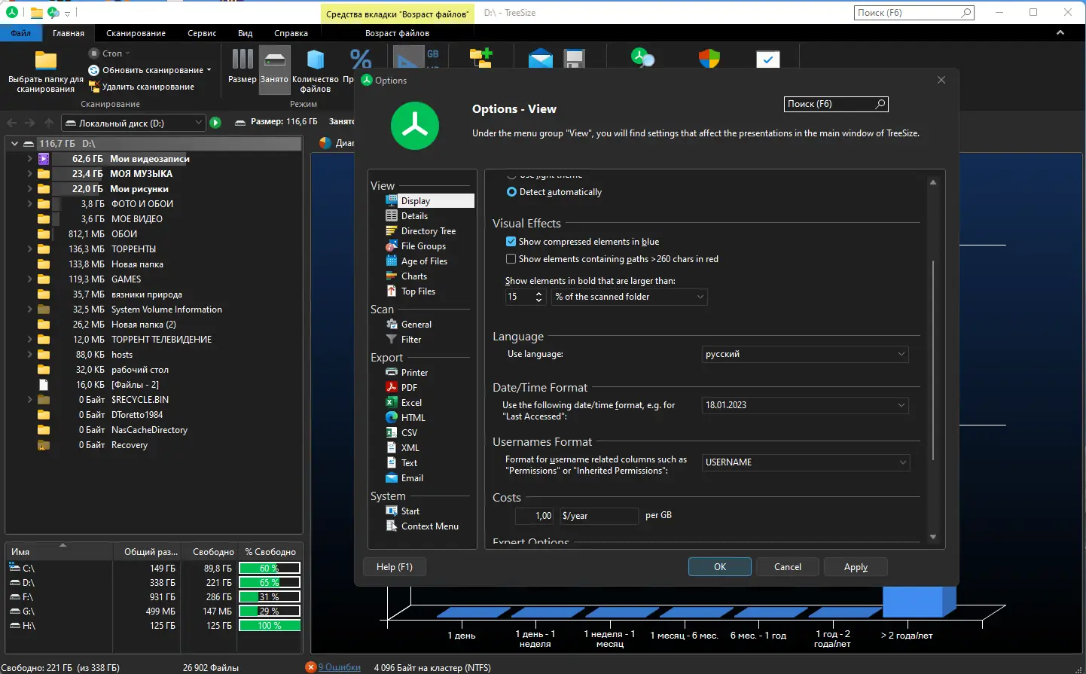Click the 'Обновить сканирование' refresh icon
Image resolution: width=1086 pixels, height=674 pixels.
[94, 70]
